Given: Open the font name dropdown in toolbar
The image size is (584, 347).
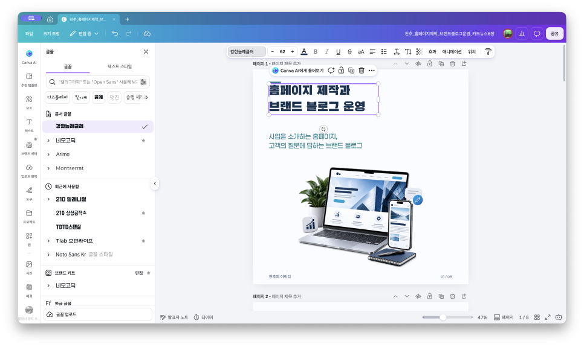Looking at the screenshot, I should pyautogui.click(x=246, y=52).
